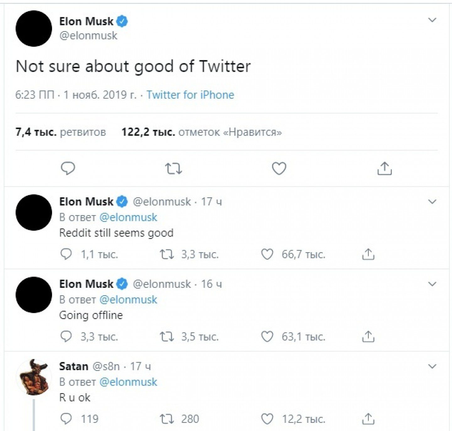Open Satan's profile picture
Screen dimensions: 452x431
click(x=34, y=377)
